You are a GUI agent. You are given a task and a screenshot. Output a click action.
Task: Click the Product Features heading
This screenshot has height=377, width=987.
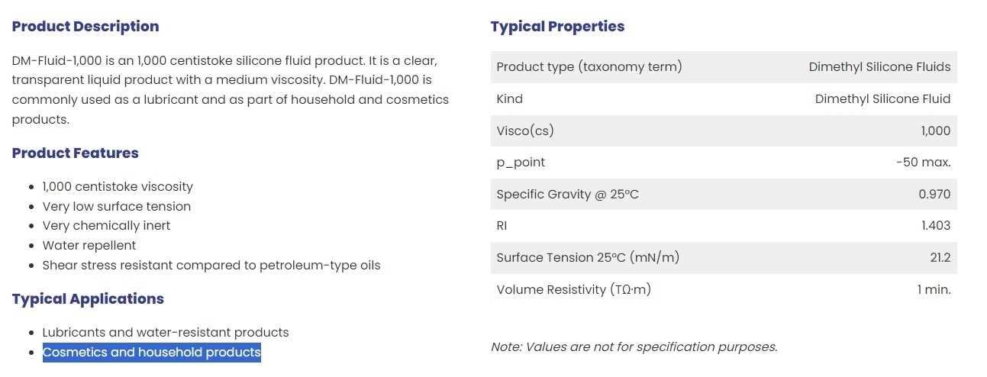(x=76, y=153)
